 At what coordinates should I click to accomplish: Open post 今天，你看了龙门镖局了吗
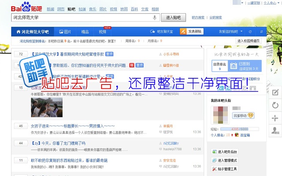tap(58, 143)
